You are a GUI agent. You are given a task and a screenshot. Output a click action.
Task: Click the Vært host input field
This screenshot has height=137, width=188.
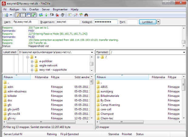[x=25, y=22]
